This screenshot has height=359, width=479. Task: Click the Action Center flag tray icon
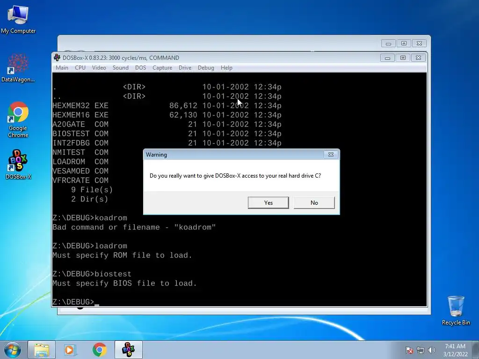coord(409,350)
